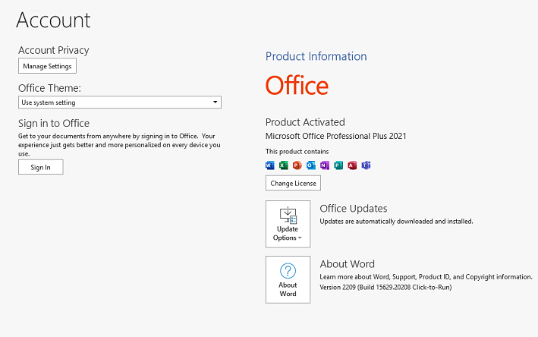The height and width of the screenshot is (337, 538).
Task: Click the Account page title
Action: [53, 20]
